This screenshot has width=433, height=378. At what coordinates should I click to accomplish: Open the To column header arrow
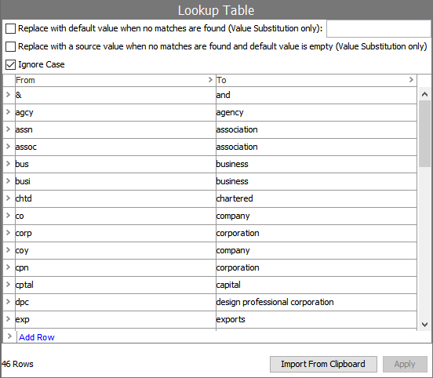411,80
